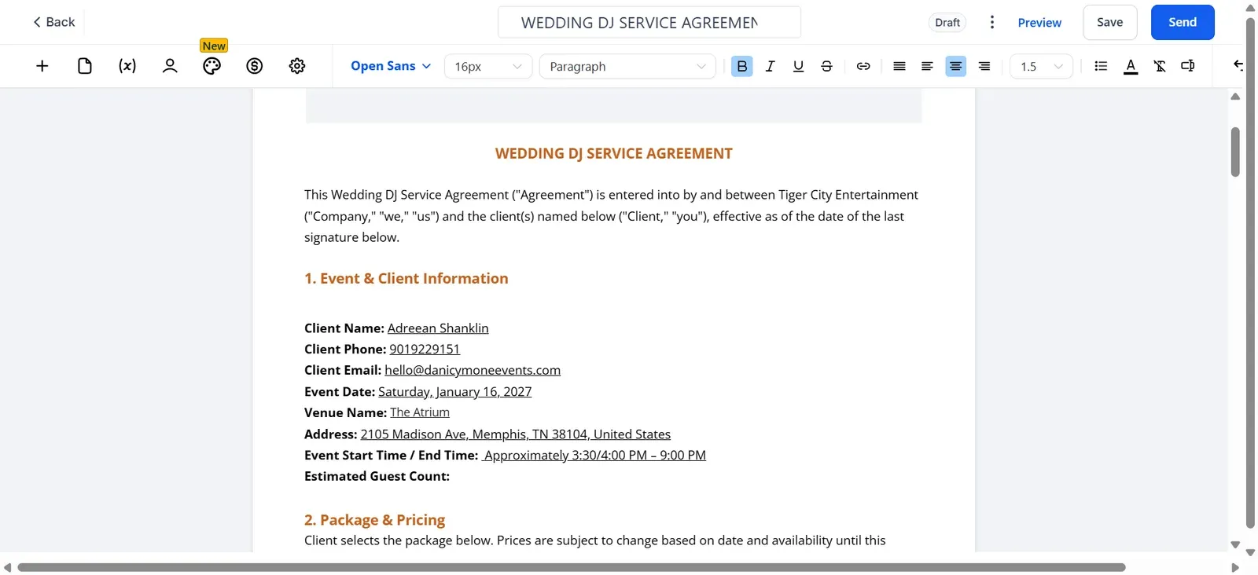This screenshot has width=1258, height=575.
Task: Open the (x) variables panel
Action: tap(127, 66)
